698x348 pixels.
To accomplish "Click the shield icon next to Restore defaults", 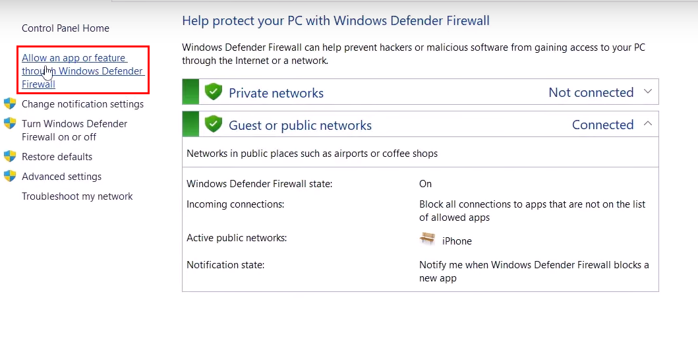I will [10, 156].
